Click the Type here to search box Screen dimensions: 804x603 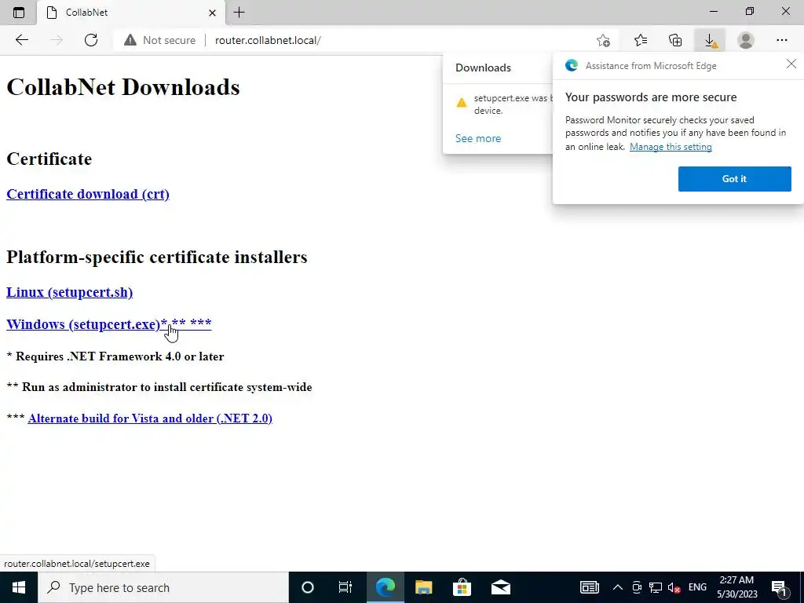[x=163, y=587]
